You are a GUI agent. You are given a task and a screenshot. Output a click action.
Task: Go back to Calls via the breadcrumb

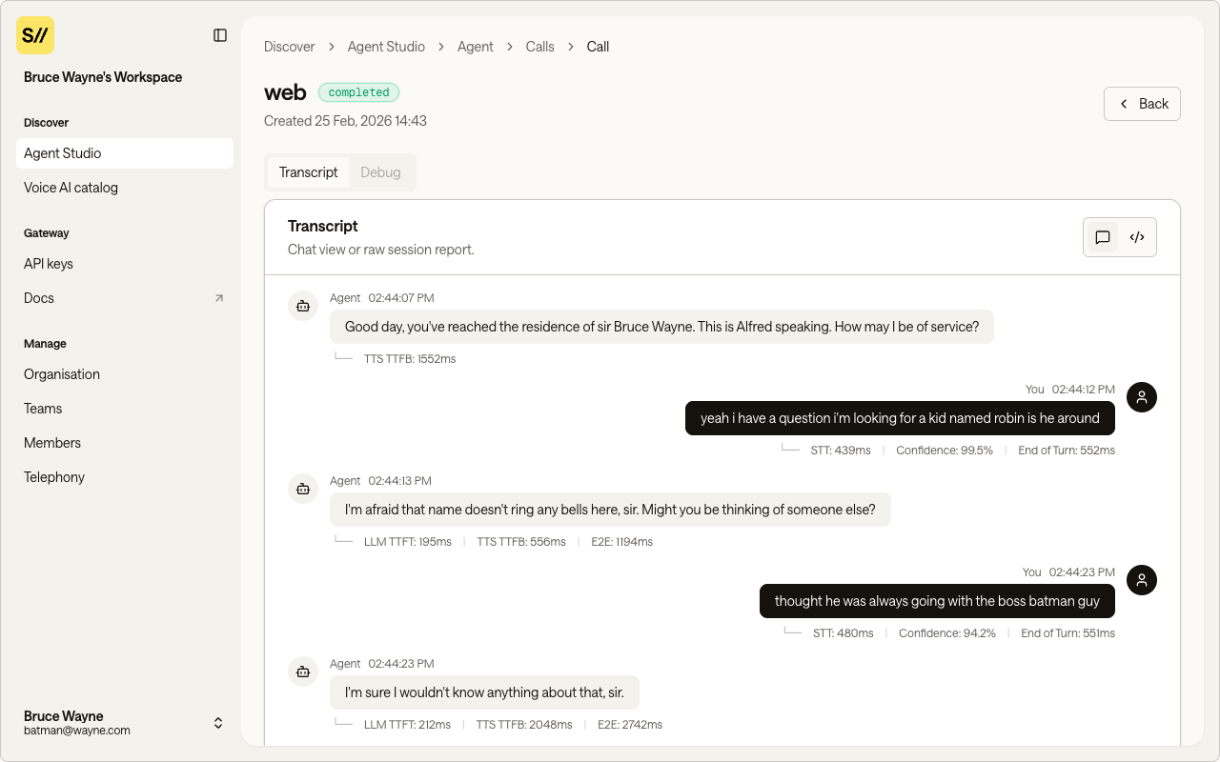(539, 46)
